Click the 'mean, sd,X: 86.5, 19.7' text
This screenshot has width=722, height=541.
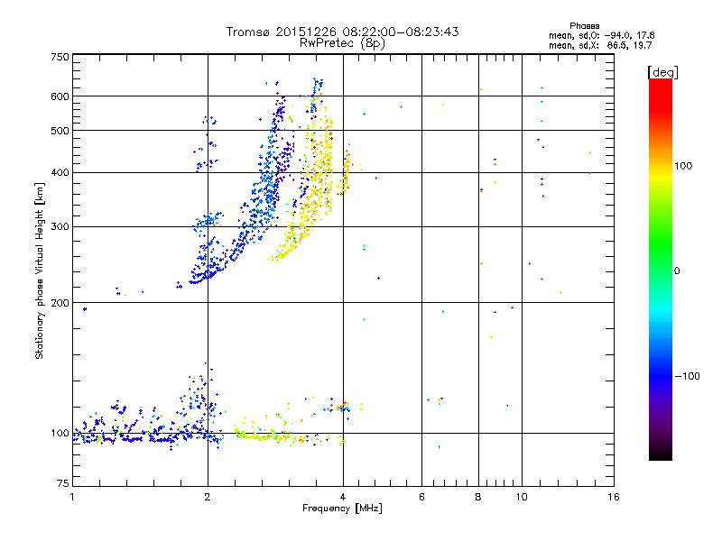click(x=600, y=45)
